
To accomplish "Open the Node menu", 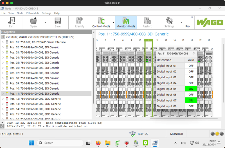I will 20,13.
